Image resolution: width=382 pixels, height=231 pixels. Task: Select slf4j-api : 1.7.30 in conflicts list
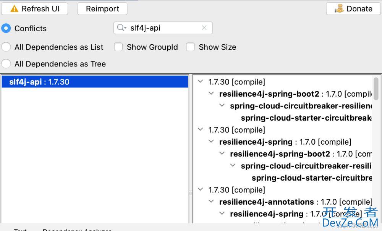(95, 82)
